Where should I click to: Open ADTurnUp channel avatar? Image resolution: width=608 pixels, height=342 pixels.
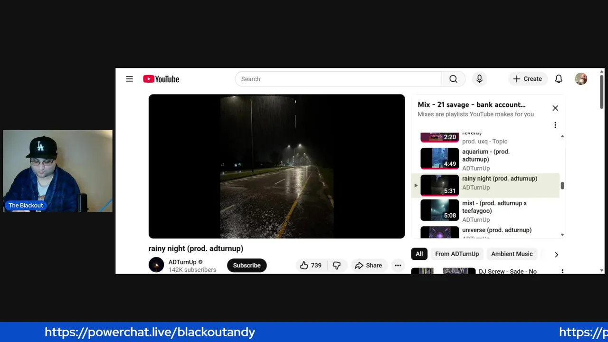click(156, 265)
